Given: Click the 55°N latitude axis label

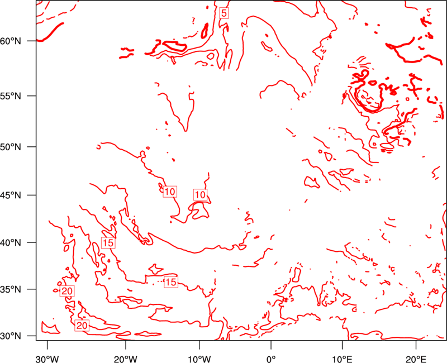Looking at the screenshot, I should click(x=11, y=95).
